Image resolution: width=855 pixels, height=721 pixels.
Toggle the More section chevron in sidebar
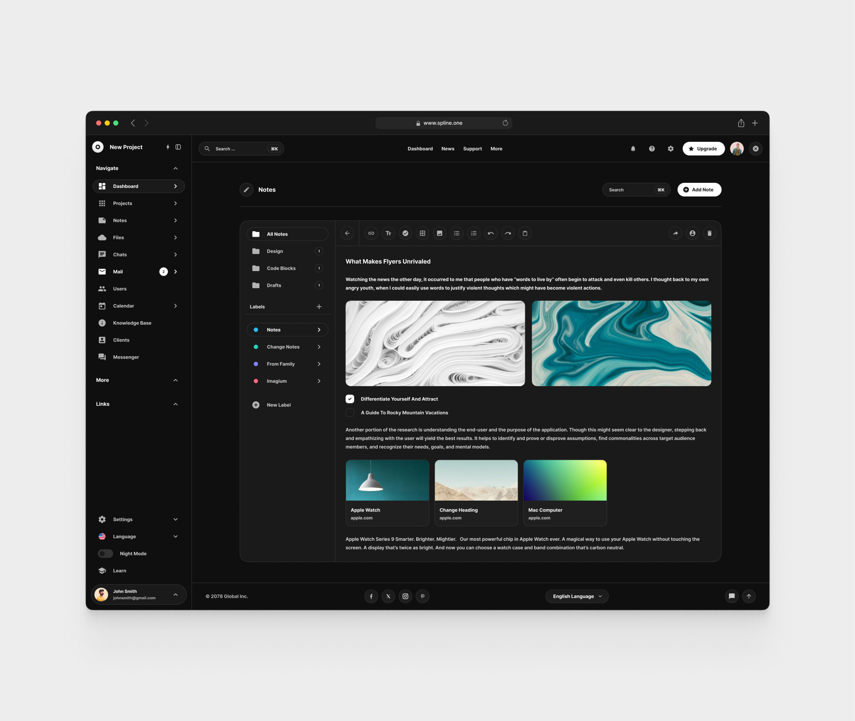click(x=176, y=380)
